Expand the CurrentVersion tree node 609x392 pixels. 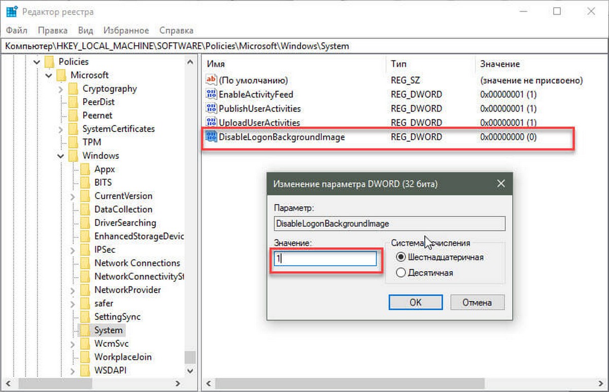point(73,196)
